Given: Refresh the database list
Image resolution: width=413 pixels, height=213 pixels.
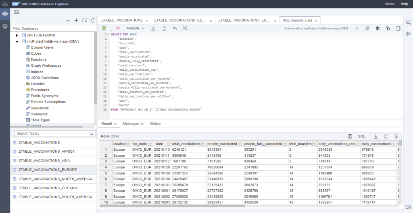Looking at the screenshot, I should coord(92,20).
